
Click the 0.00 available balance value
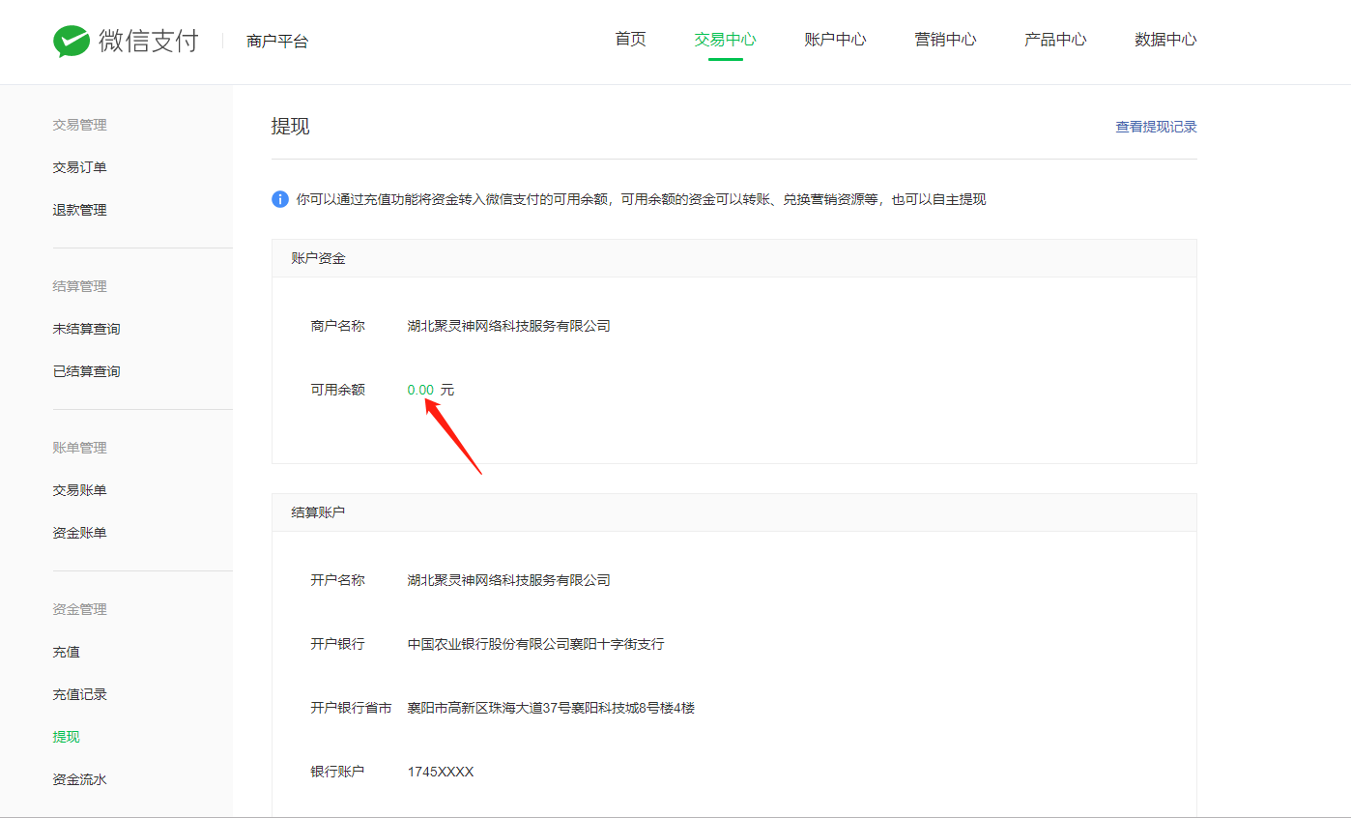pos(420,390)
